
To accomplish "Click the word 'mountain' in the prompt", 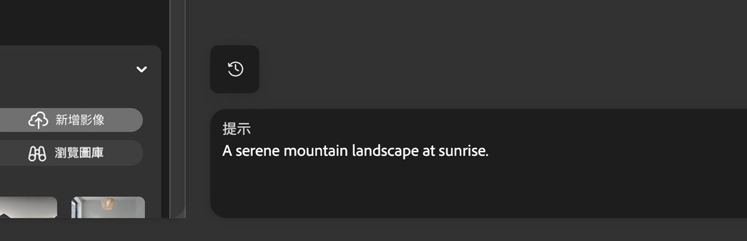I will tap(316, 151).
